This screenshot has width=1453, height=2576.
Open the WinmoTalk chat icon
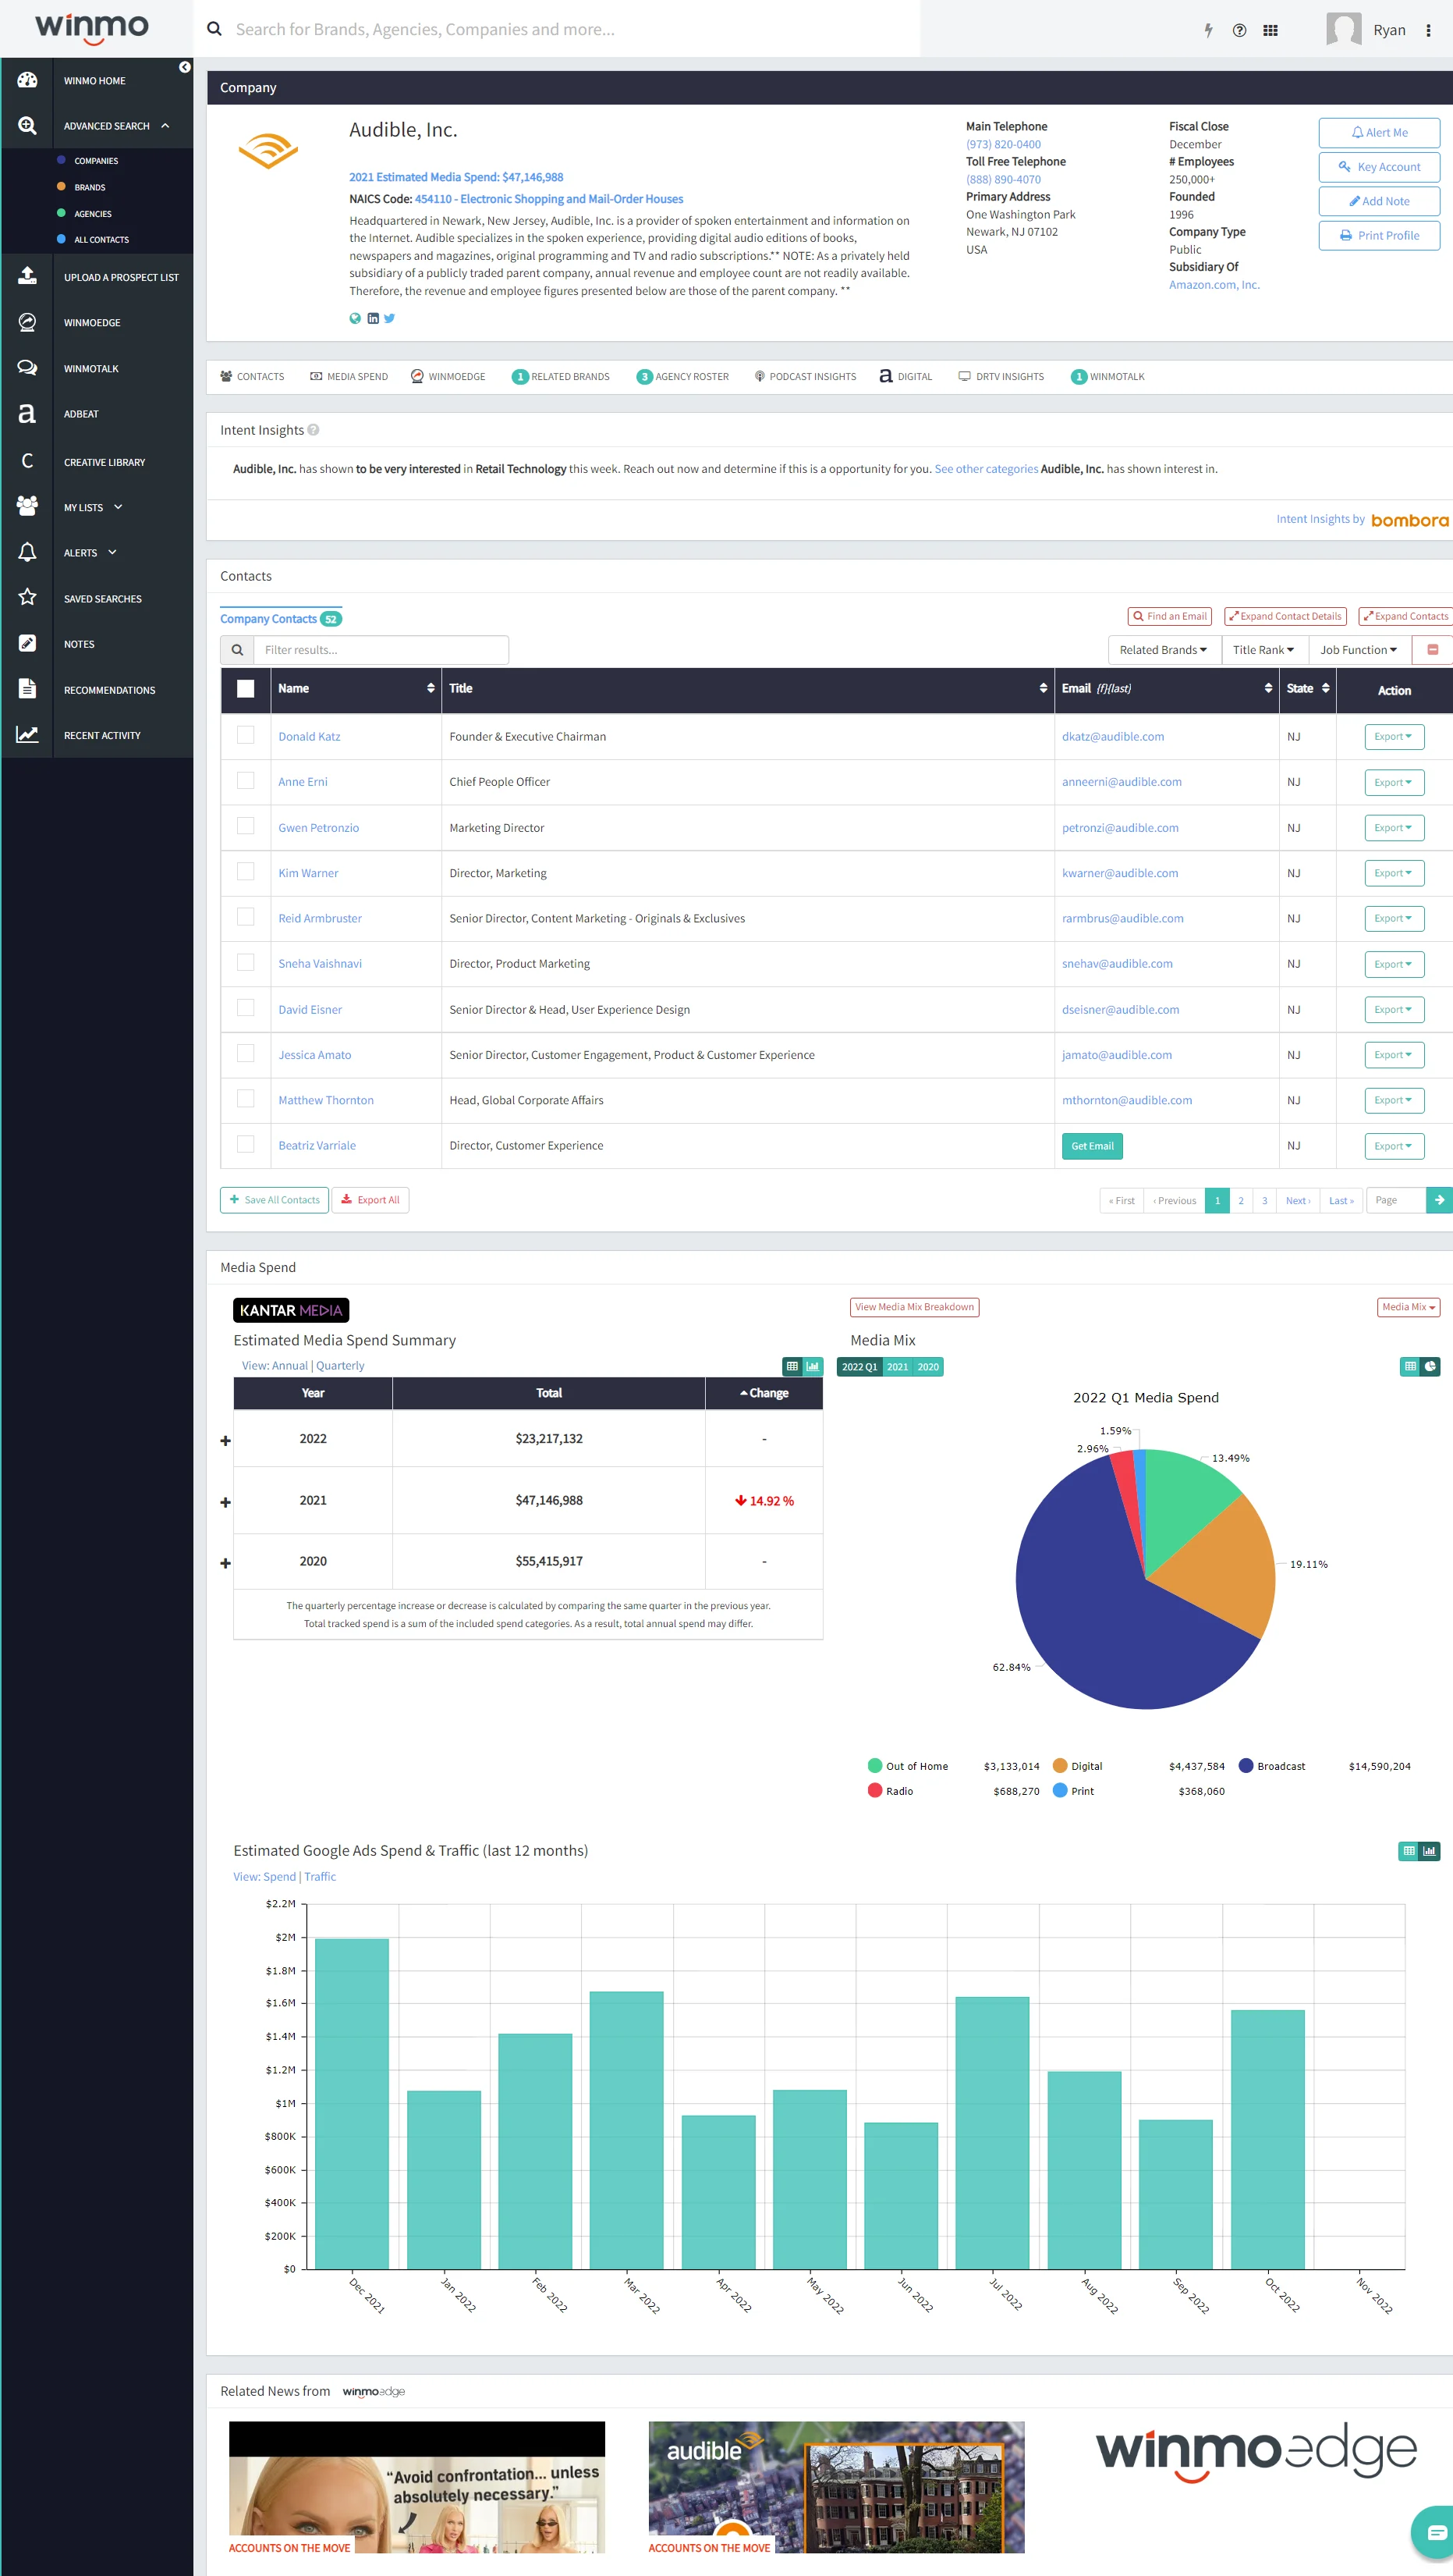(x=27, y=368)
